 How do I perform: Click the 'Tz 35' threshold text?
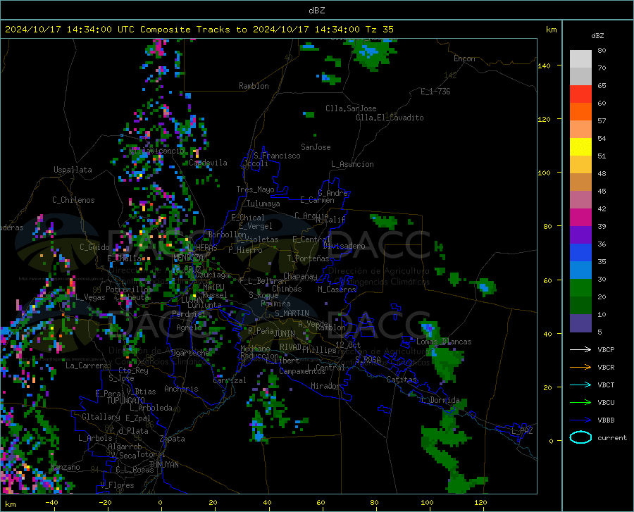[379, 30]
